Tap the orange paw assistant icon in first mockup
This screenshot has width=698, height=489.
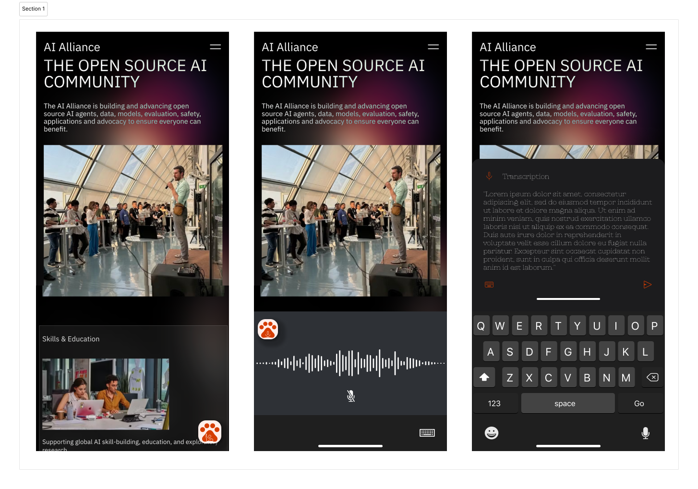(x=210, y=432)
